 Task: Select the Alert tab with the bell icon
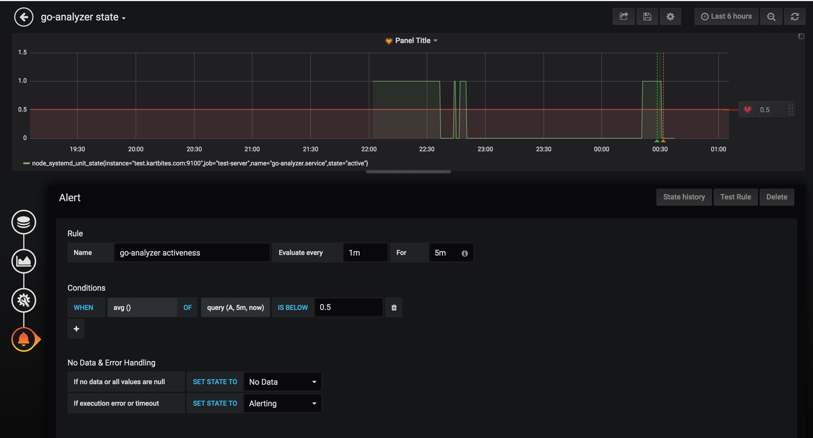point(24,339)
